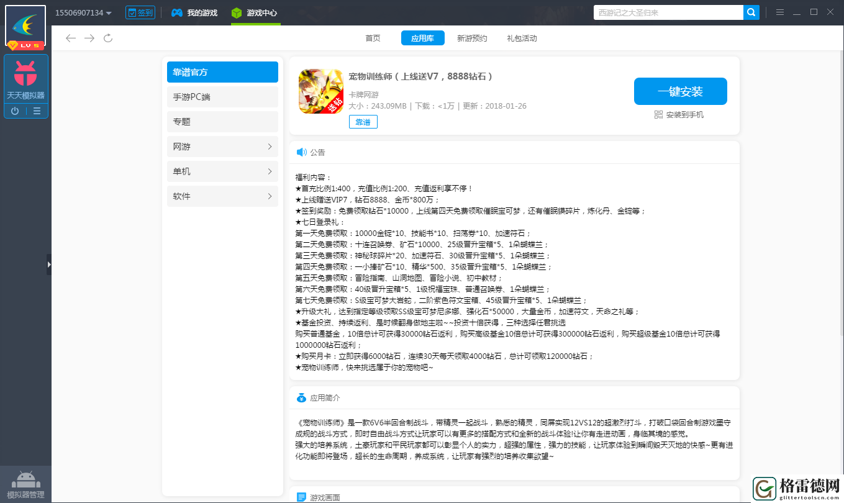The image size is (844, 503).
Task: Refresh the page with reload icon
Action: click(x=108, y=39)
